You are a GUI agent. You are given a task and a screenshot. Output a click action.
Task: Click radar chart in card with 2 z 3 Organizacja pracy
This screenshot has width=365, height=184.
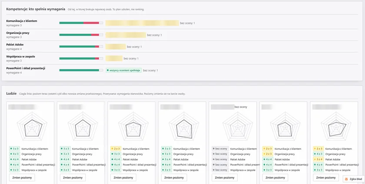[x=285, y=127]
